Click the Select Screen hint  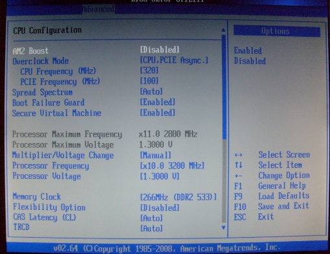(284, 155)
